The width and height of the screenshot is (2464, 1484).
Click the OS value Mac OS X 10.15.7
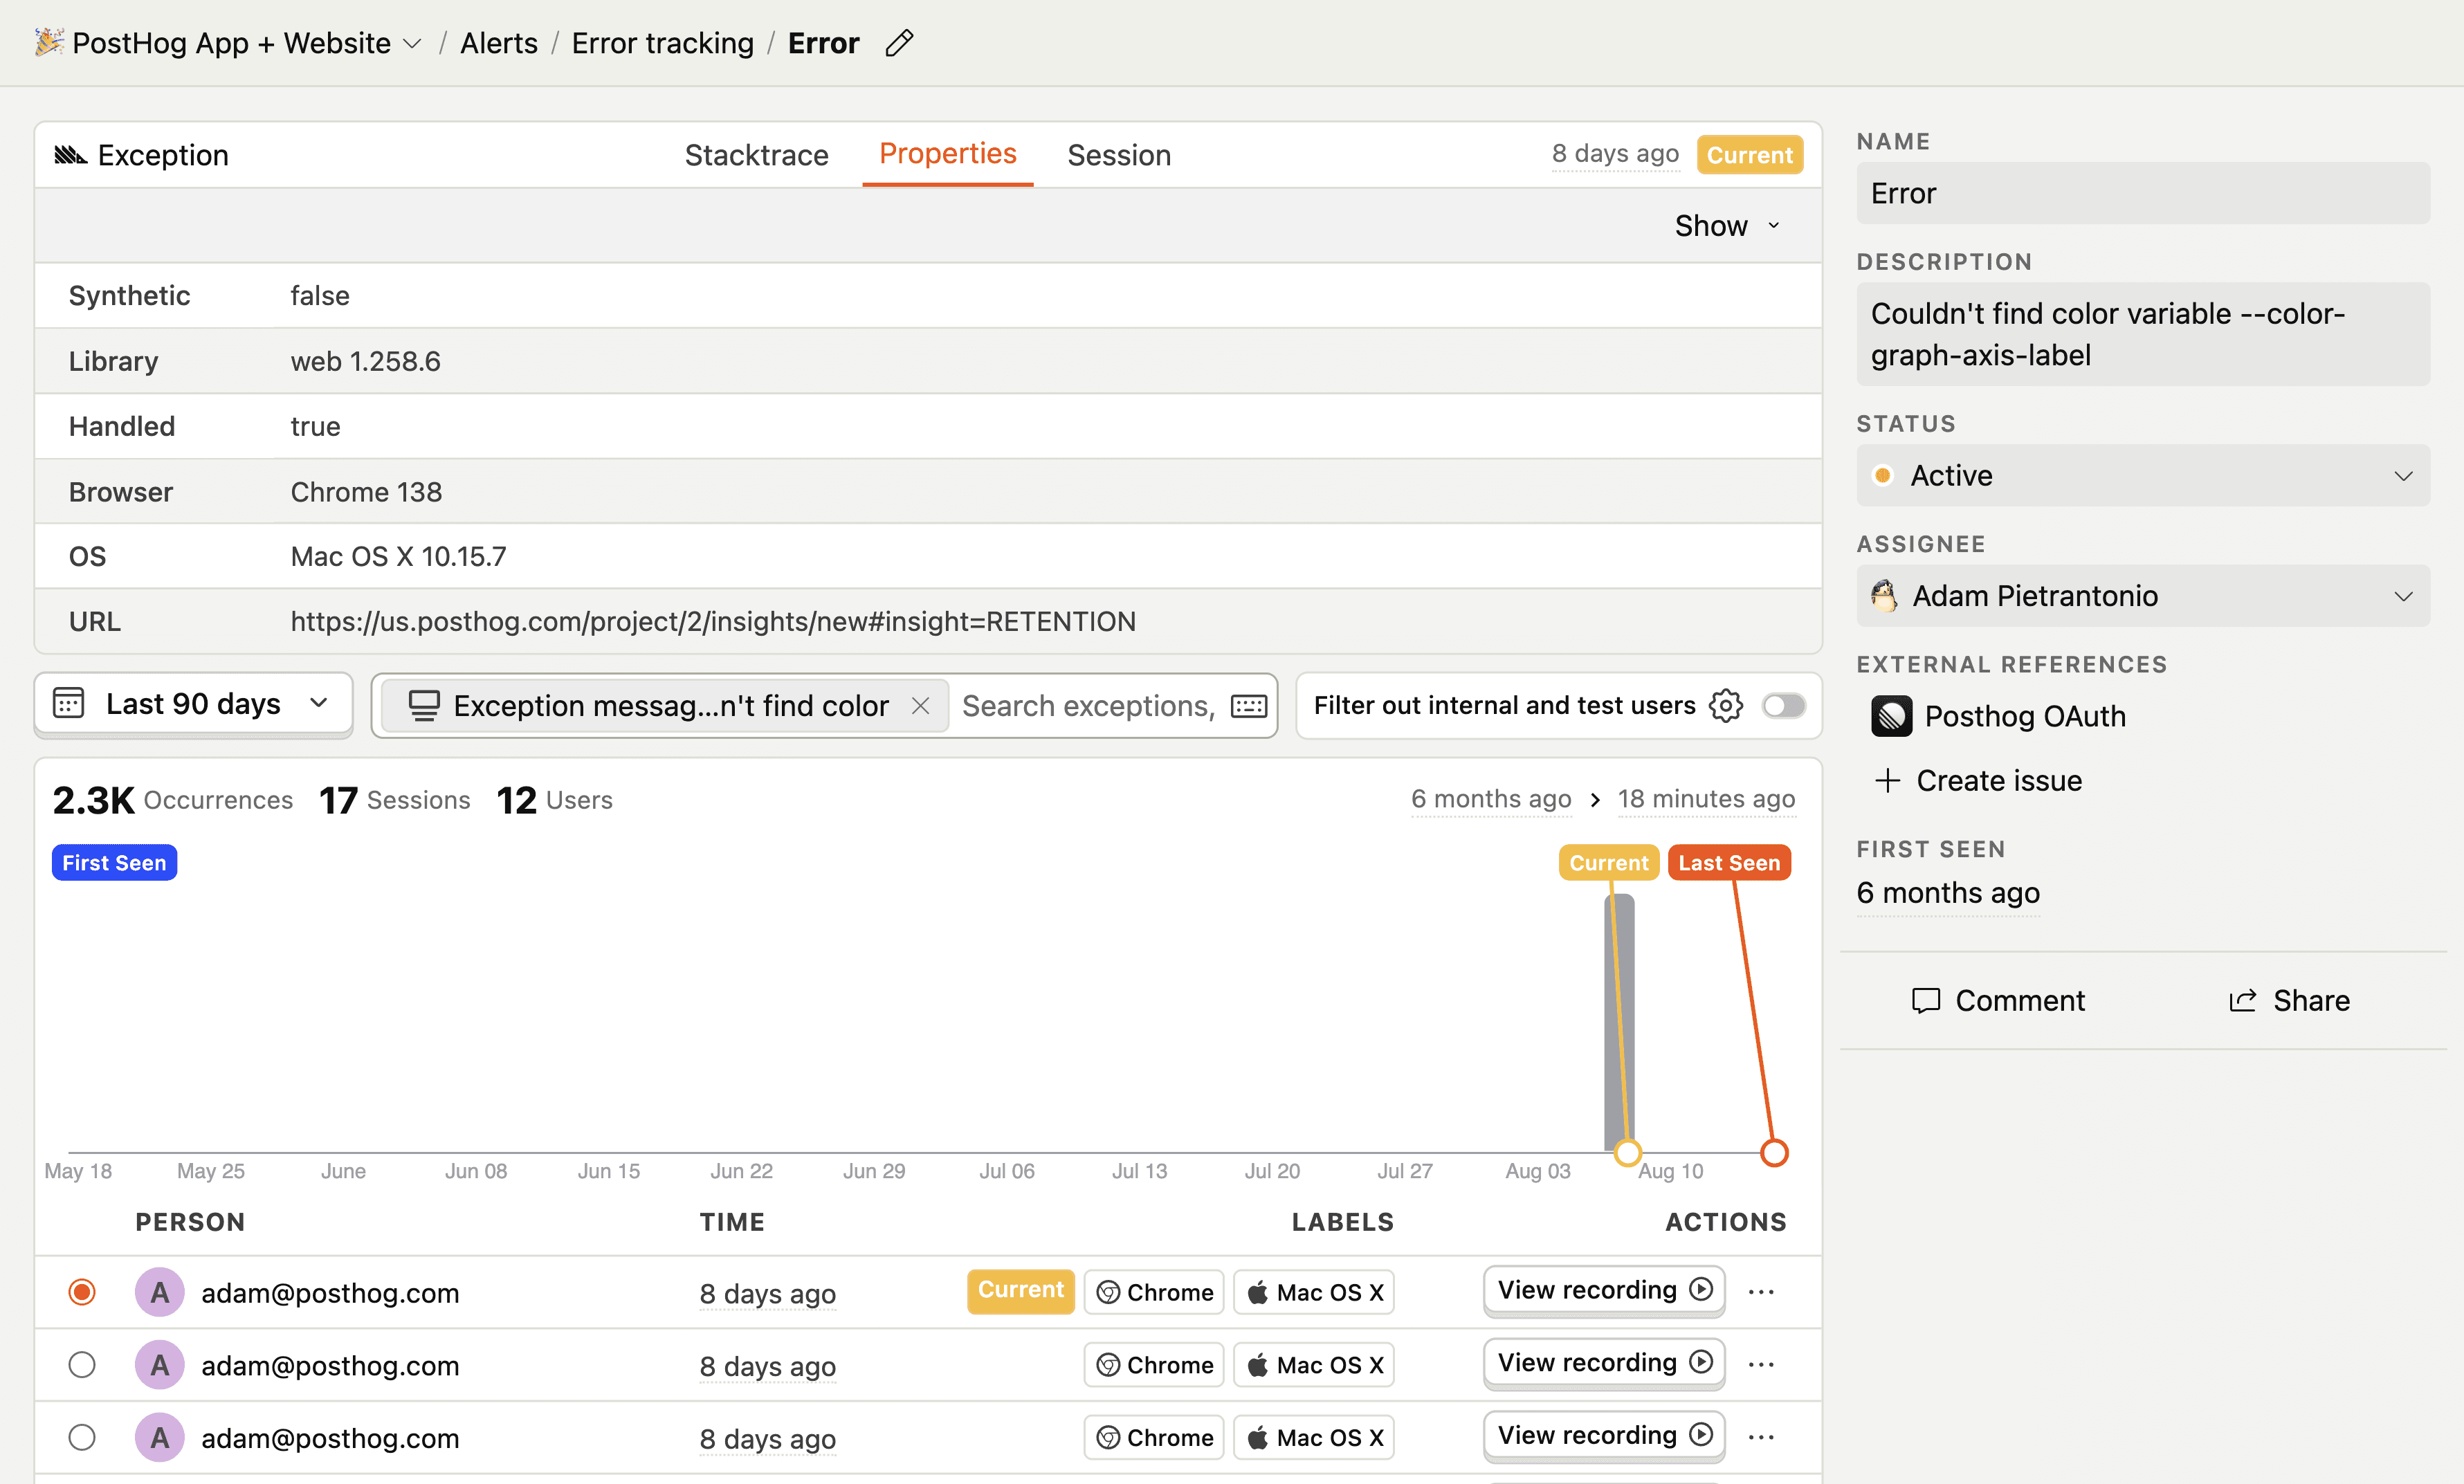(x=398, y=556)
